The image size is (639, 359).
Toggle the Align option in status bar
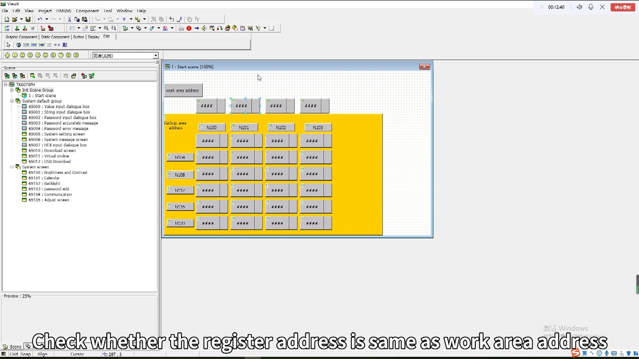[x=42, y=354]
